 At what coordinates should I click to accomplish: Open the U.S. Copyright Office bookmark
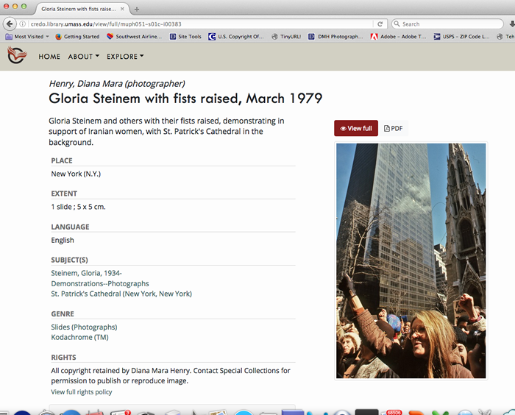(x=235, y=36)
